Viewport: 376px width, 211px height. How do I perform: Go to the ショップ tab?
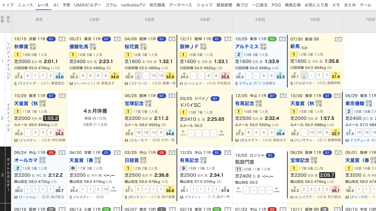point(205,5)
